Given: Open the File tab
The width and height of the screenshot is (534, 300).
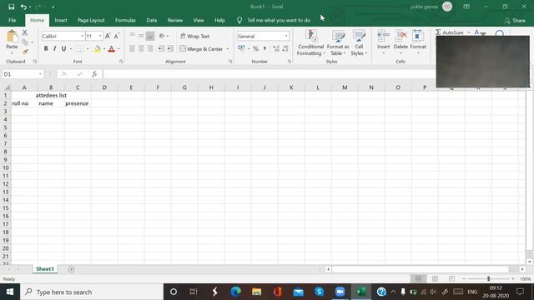Looking at the screenshot, I should pos(13,20).
